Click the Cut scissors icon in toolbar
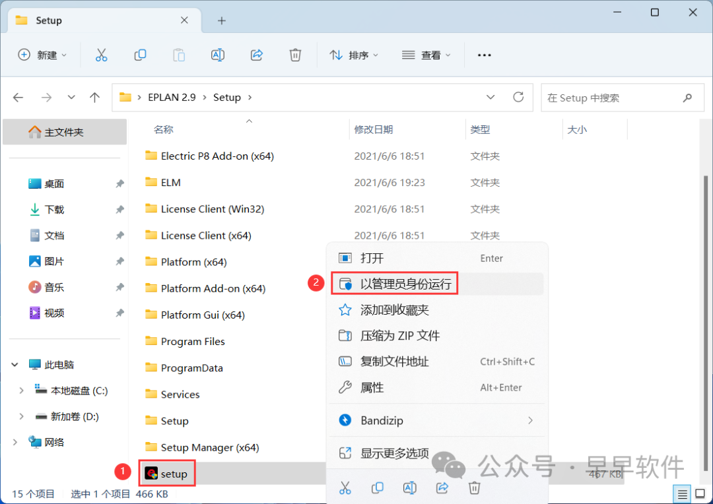Image resolution: width=713 pixels, height=504 pixels. point(101,55)
